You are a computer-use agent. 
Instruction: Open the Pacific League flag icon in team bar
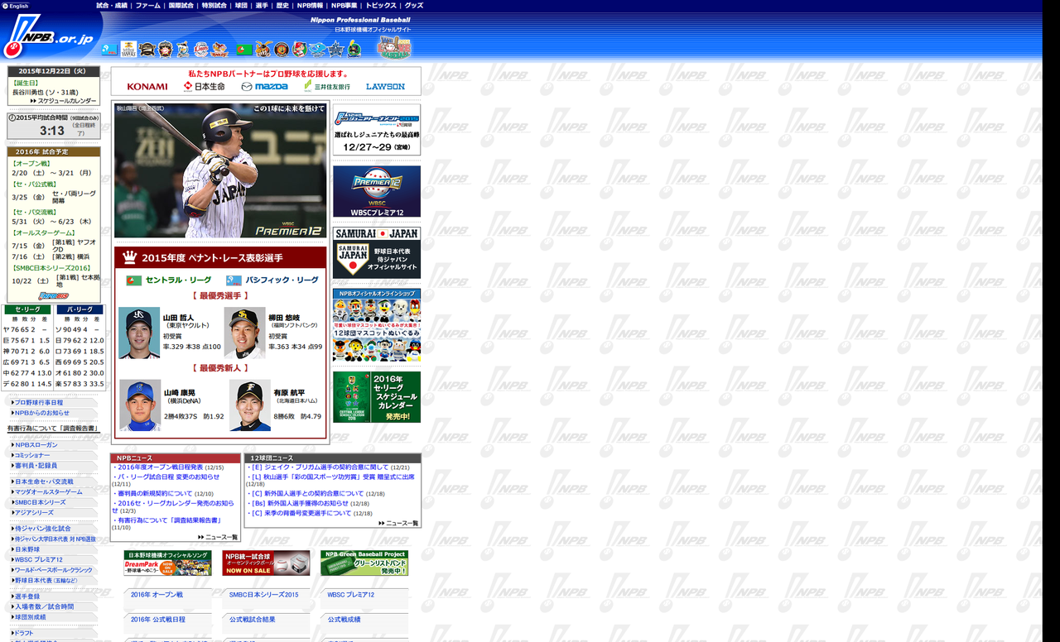point(110,50)
